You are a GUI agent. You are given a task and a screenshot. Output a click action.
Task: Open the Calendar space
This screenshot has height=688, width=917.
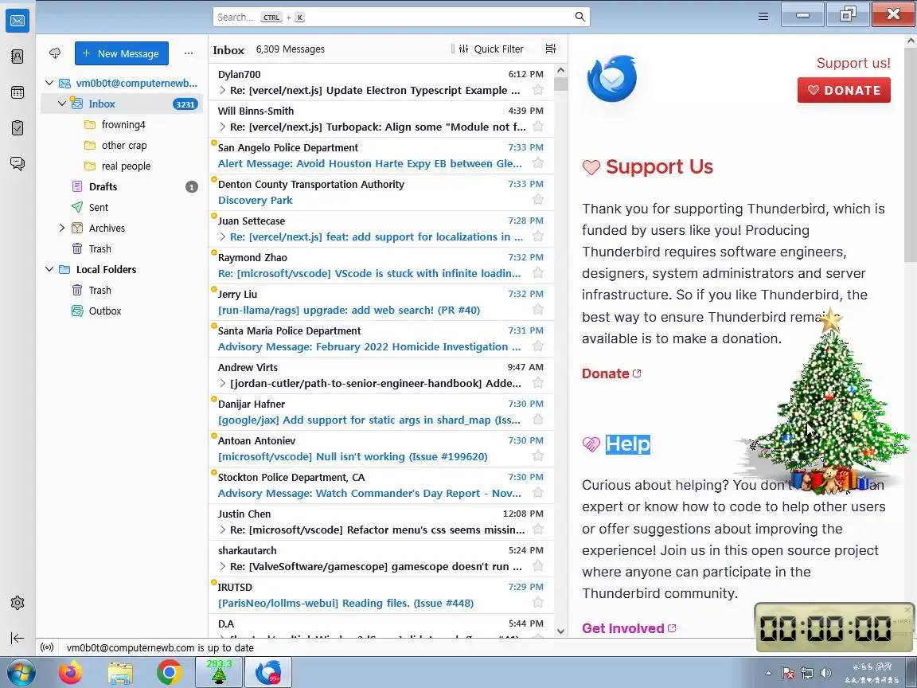tap(18, 92)
